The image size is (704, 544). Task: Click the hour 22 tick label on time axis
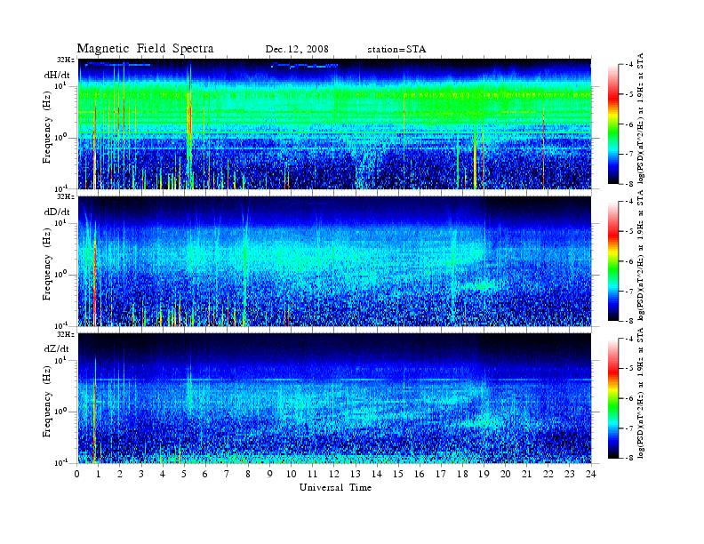coord(548,474)
